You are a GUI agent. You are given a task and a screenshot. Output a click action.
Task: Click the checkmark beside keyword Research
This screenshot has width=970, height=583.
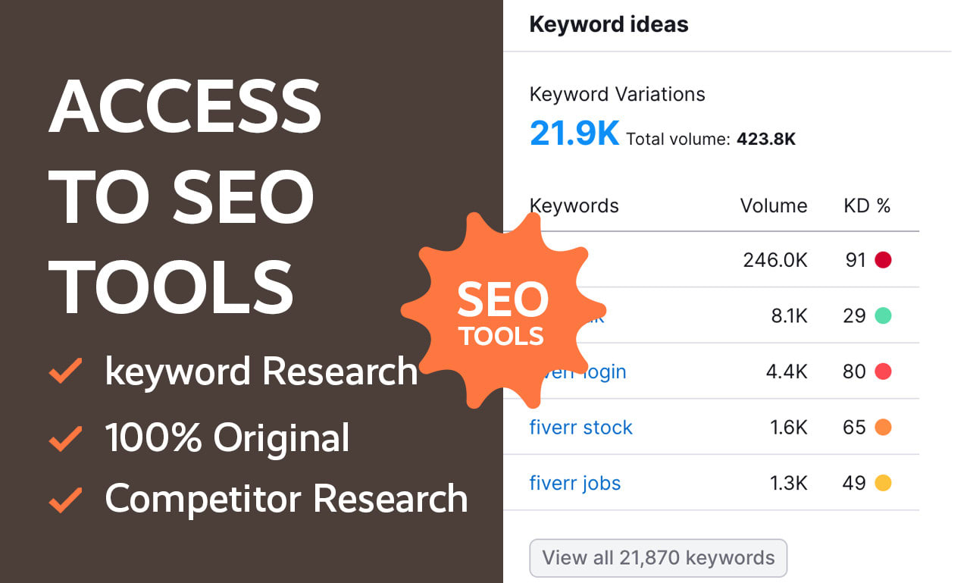(66, 372)
